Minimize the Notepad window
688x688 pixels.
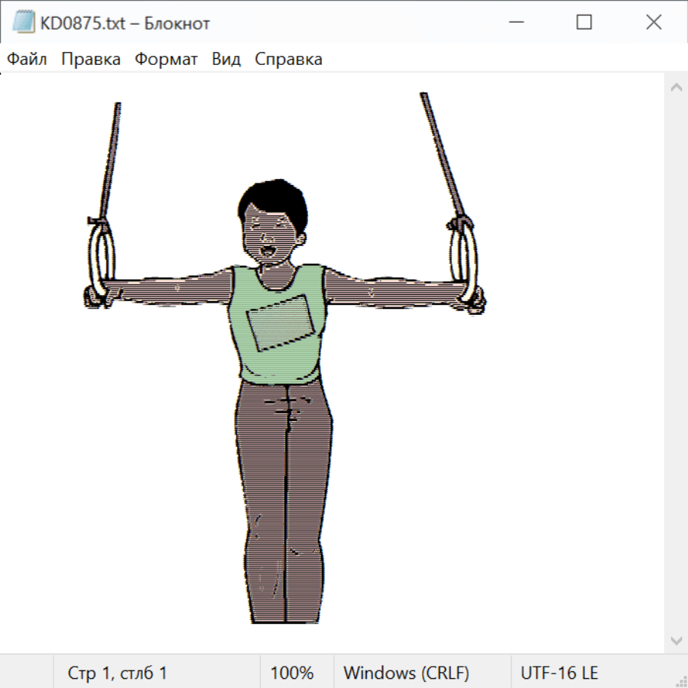coord(515,23)
